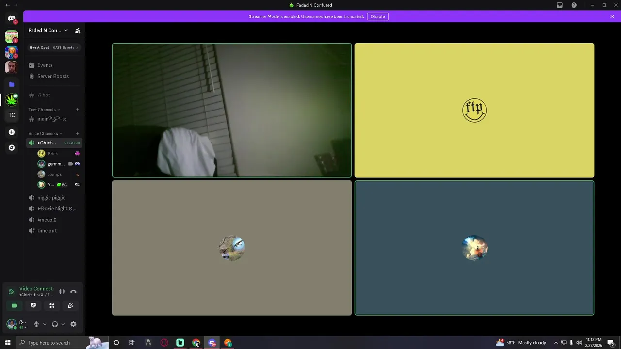This screenshot has width=621, height=349.
Task: Select user V... with BG tag
Action: [59, 185]
